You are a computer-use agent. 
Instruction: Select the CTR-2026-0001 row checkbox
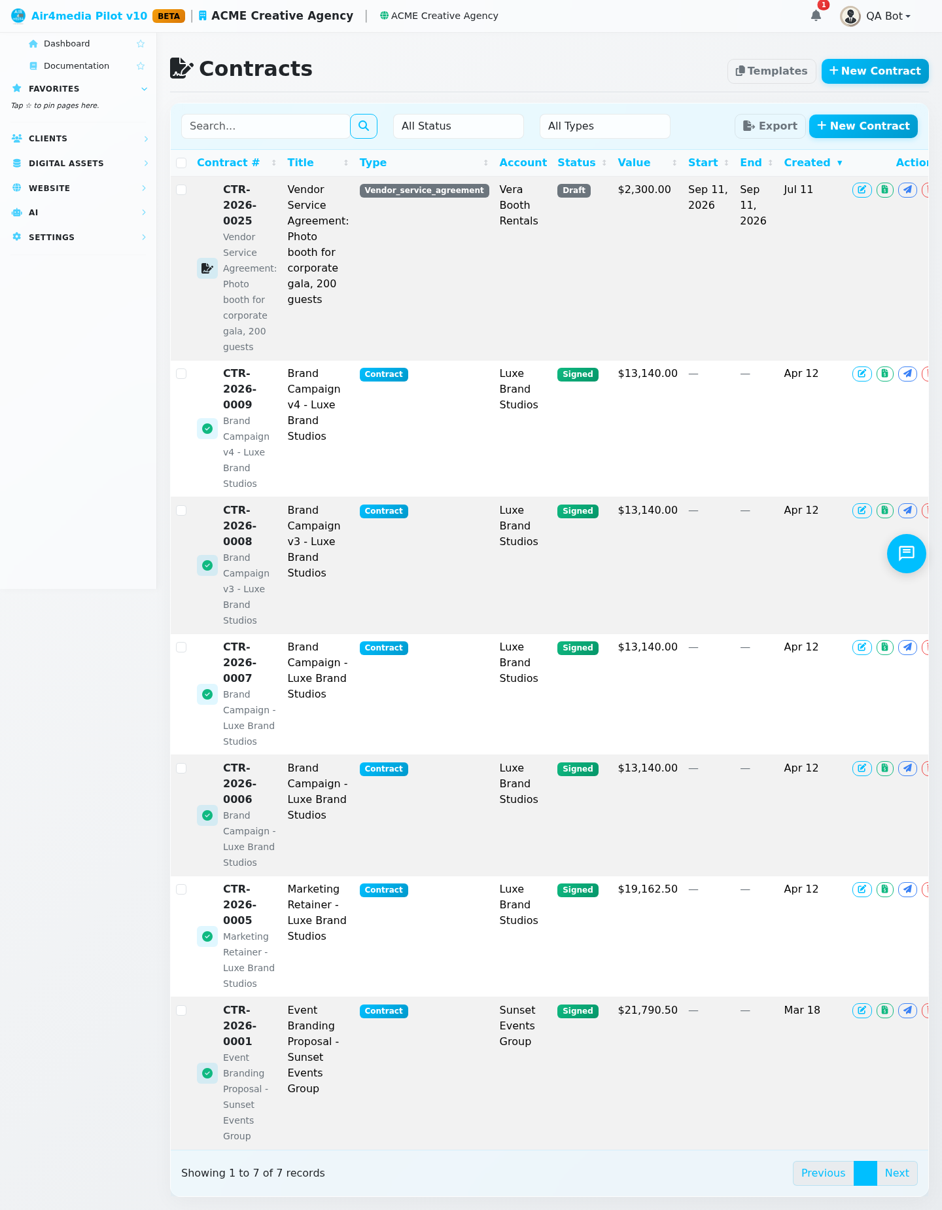pos(182,1010)
